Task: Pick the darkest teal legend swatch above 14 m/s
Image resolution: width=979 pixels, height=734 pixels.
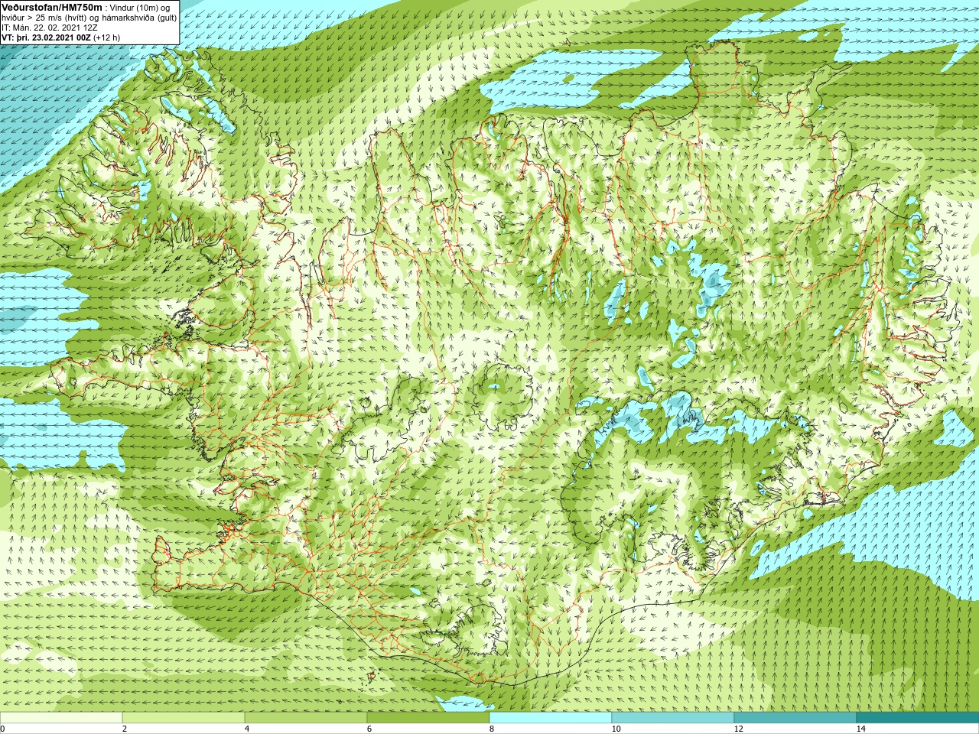Action: (918, 718)
